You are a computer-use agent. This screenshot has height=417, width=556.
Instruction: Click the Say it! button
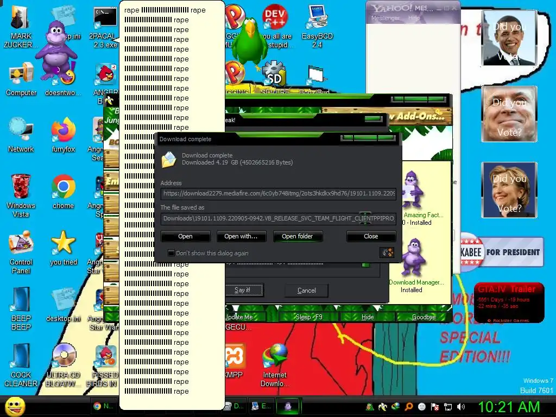244,290
